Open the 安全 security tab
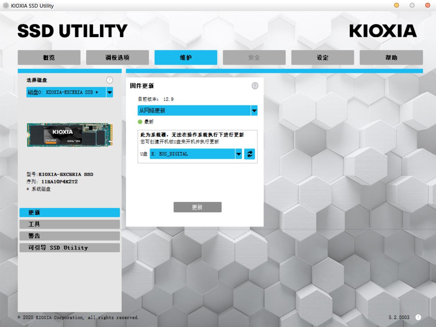This screenshot has width=436, height=327. [254, 58]
